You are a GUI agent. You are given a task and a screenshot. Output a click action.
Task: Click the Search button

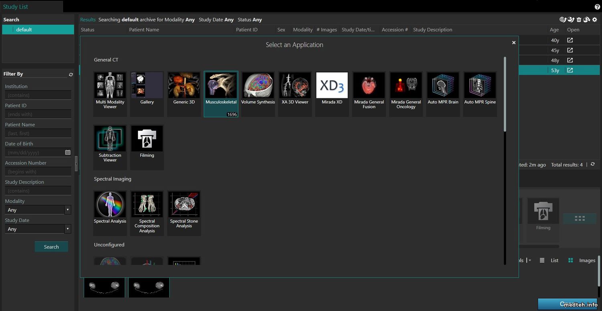(51, 247)
